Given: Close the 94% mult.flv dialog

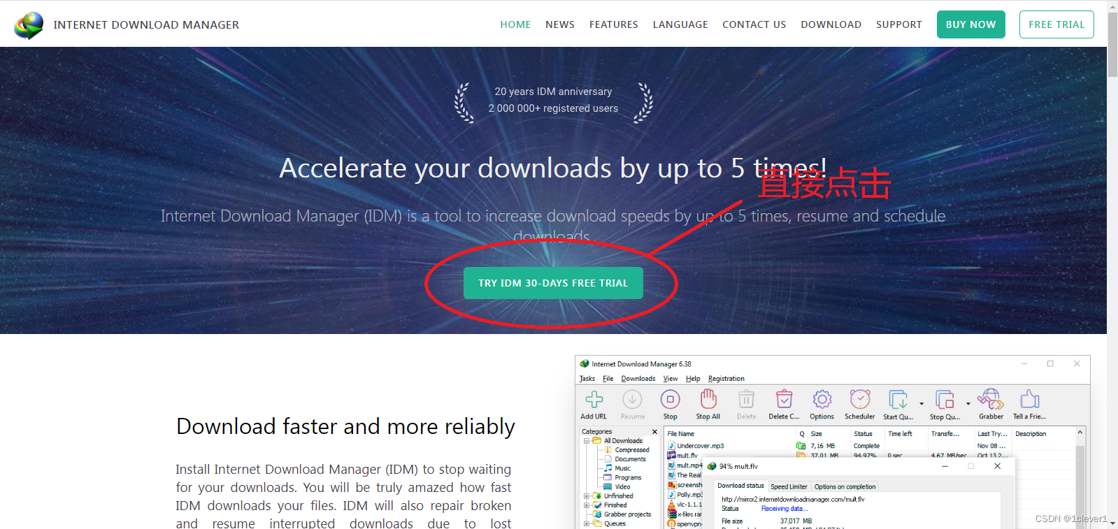Looking at the screenshot, I should pos(997,466).
